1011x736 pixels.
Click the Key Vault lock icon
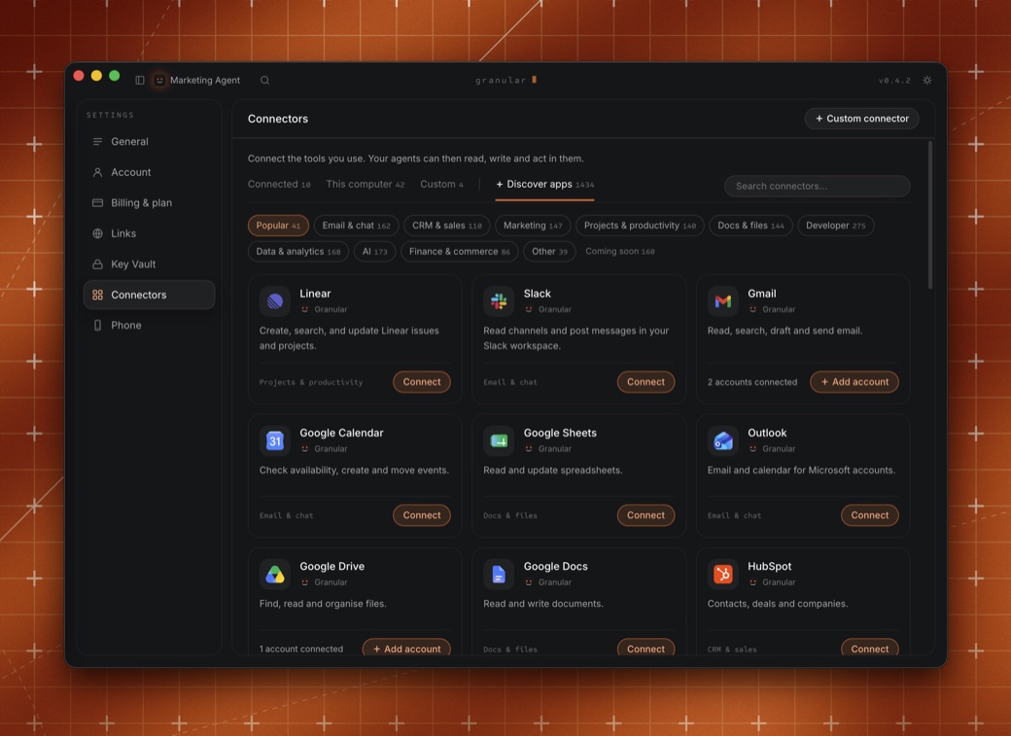pos(97,263)
